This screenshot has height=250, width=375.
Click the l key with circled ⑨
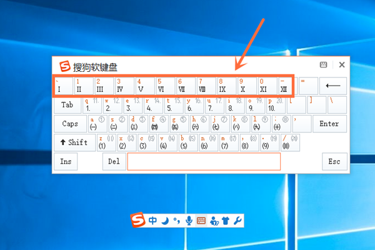[x=261, y=124]
